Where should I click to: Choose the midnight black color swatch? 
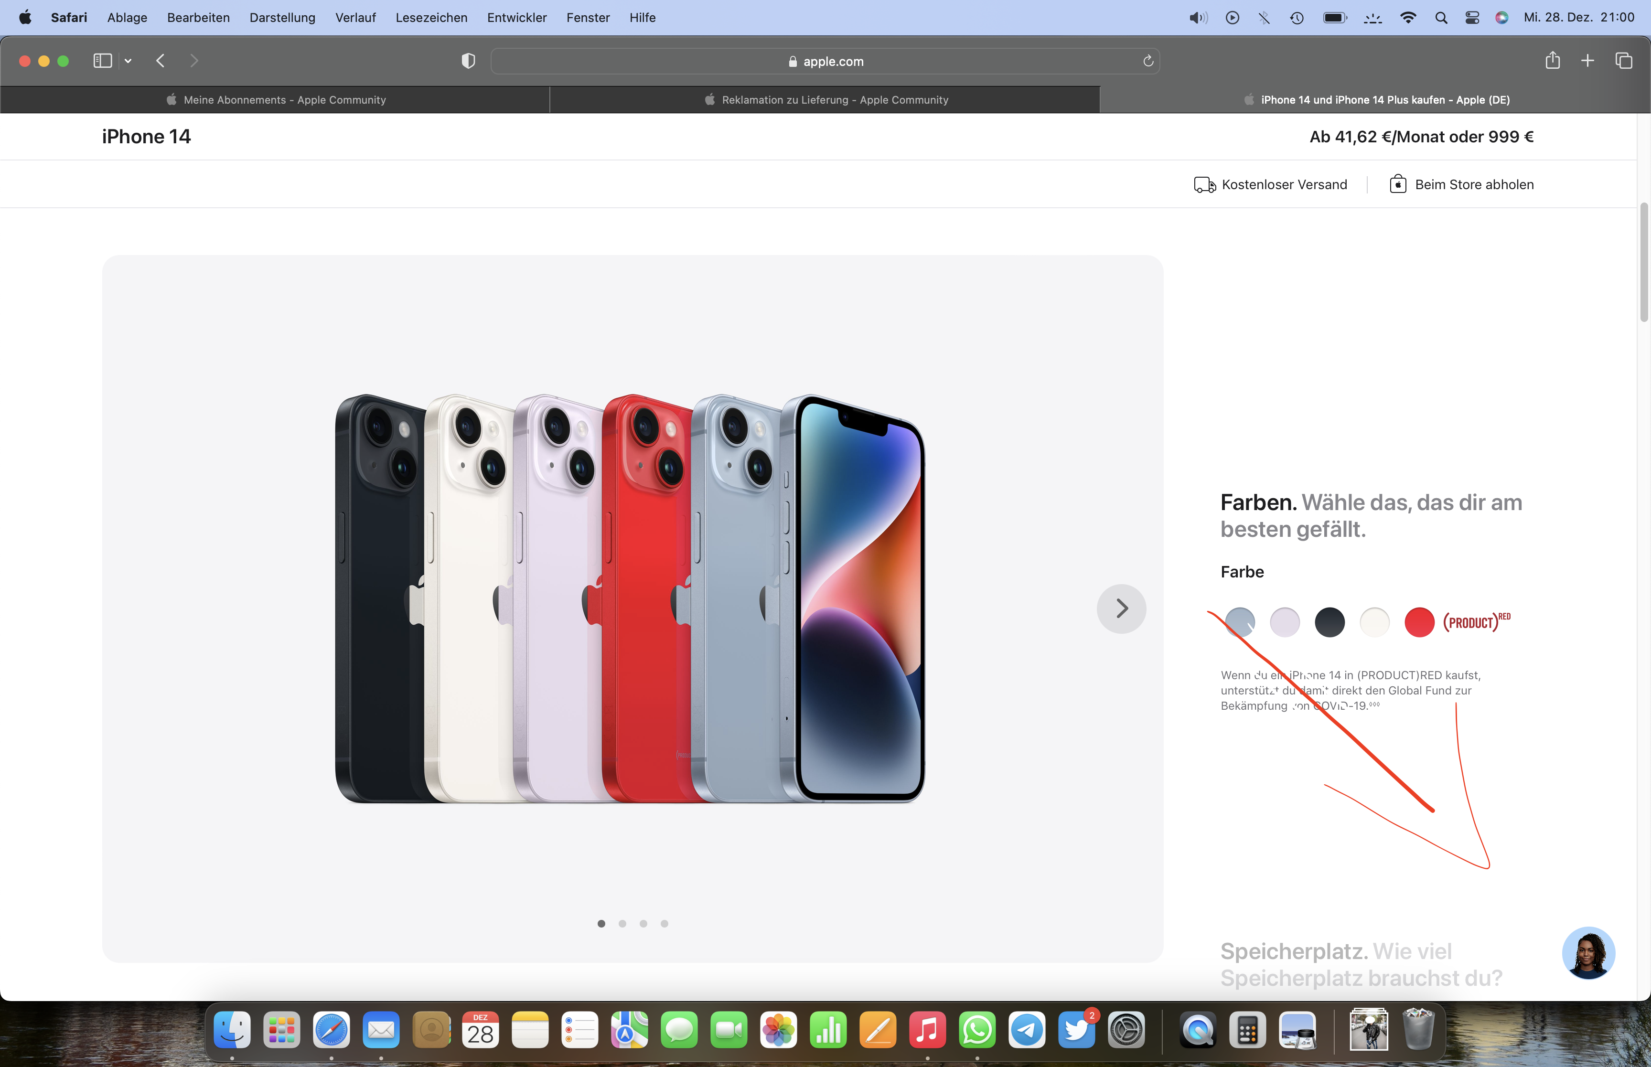pyautogui.click(x=1329, y=622)
